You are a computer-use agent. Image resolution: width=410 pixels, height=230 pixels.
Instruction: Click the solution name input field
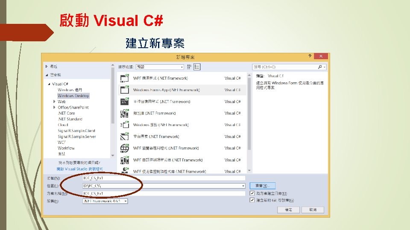tap(164, 193)
